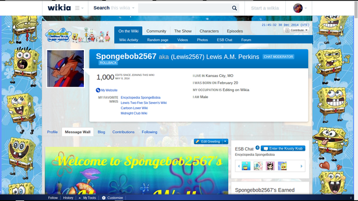The image size is (358, 201).
Task: Select the Characters tab
Action: [x=209, y=31]
